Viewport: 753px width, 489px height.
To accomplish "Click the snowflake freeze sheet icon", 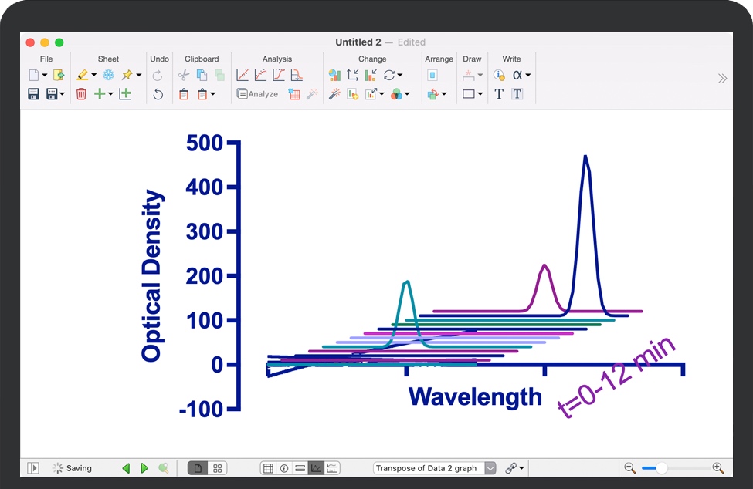I will [108, 76].
